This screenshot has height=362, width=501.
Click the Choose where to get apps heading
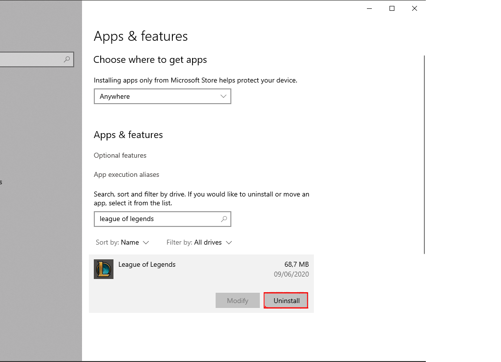(150, 60)
